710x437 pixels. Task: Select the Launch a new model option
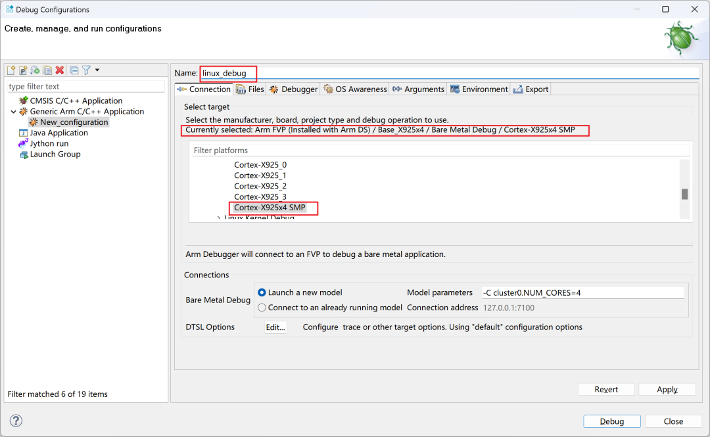(262, 292)
